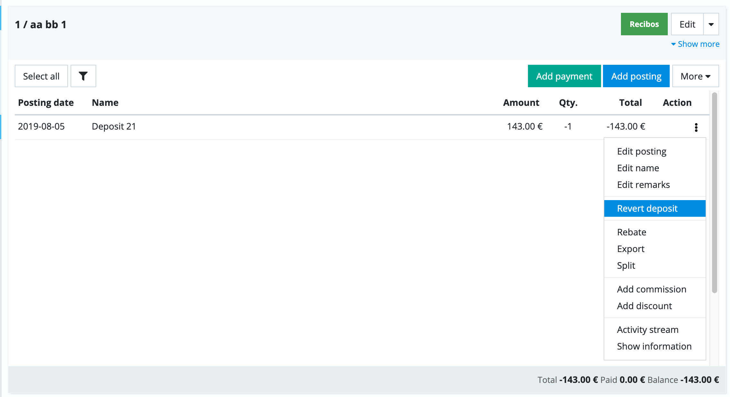
Task: Click the vertical scrollbar thumb
Action: [x=714, y=192]
